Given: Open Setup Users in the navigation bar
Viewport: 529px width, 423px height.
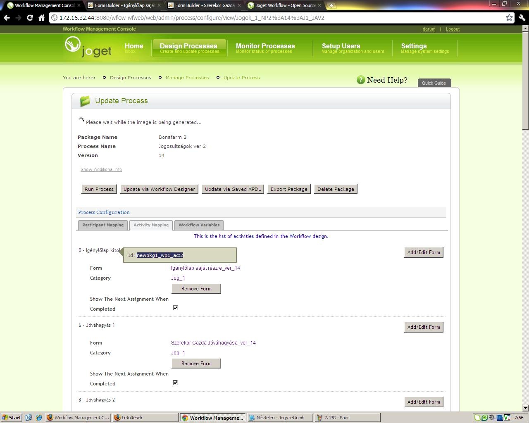Looking at the screenshot, I should 353,48.
